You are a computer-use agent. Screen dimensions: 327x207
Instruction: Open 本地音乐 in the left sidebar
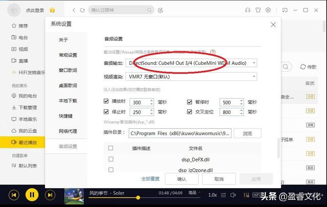24,119
